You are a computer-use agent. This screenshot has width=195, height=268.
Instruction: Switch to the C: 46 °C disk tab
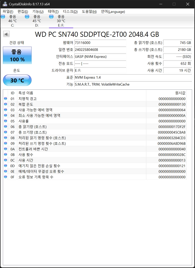(x=12, y=21)
